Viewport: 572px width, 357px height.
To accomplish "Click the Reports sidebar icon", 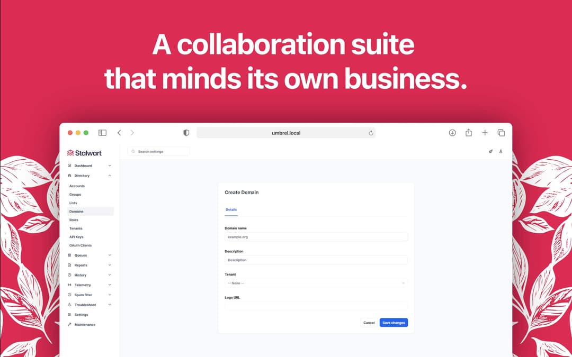I will click(x=70, y=265).
